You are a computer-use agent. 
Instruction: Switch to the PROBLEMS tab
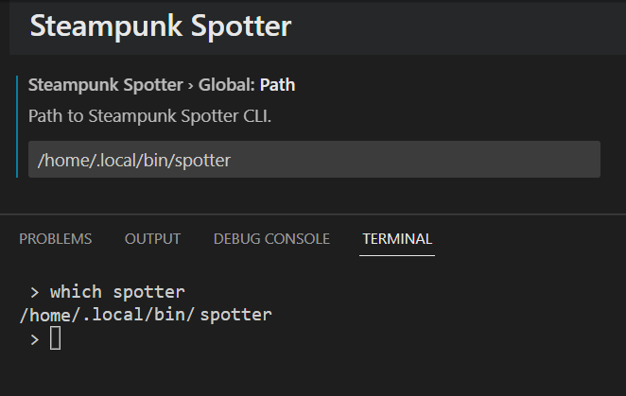pos(56,238)
